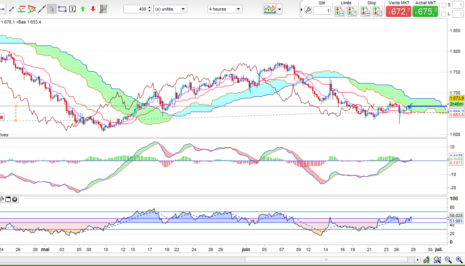Viewport: 465px width, 266px height.
Task: Insert a green up arrow marker
Action: point(83,9)
